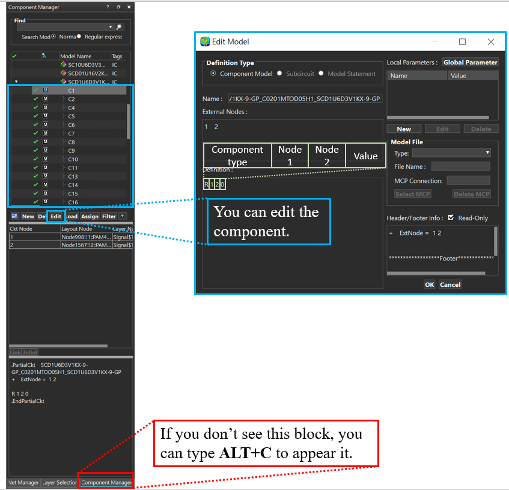Click the Header/Footer Info vertical scrollbar
509x490 pixels.
pyautogui.click(x=496, y=241)
